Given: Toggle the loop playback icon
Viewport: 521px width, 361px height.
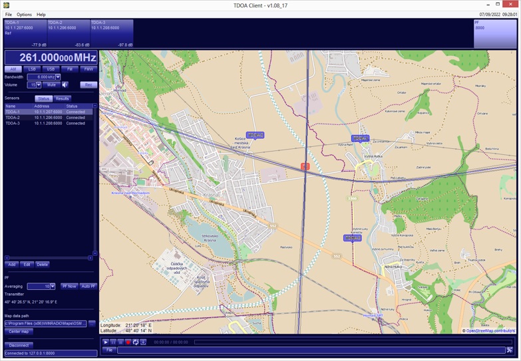Looking at the screenshot, I should [135, 342].
